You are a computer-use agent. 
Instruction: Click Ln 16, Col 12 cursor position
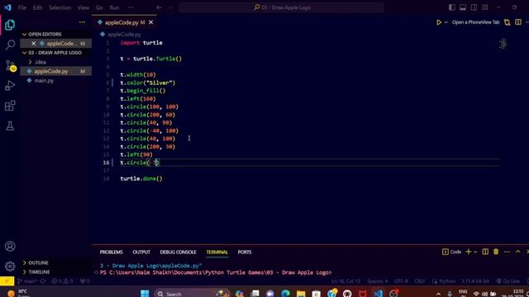click(346, 280)
